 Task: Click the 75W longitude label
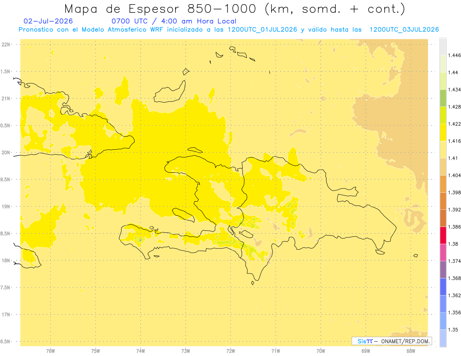click(x=96, y=351)
